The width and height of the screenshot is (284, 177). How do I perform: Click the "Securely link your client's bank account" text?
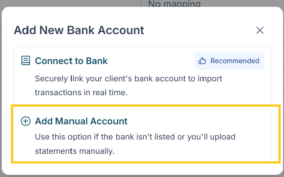pos(129,78)
